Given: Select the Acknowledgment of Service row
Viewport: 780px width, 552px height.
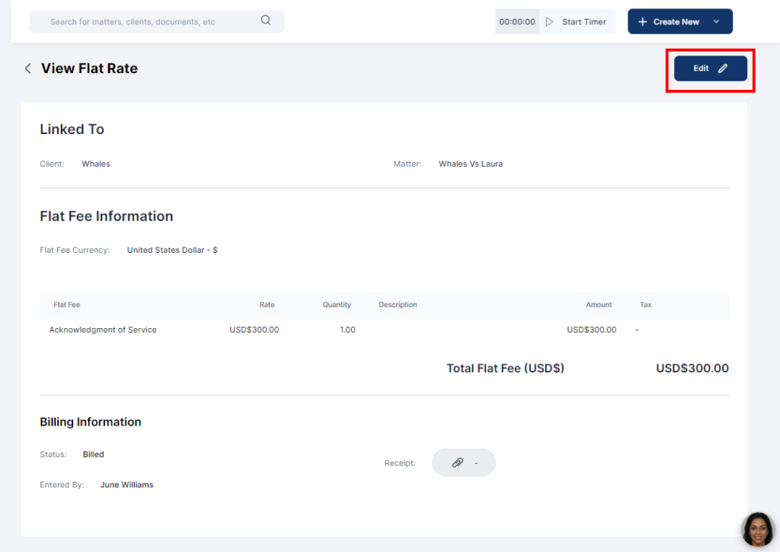Looking at the screenshot, I should coord(103,330).
